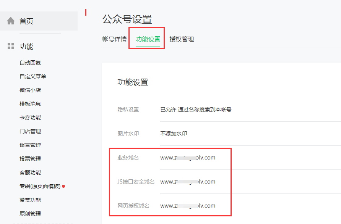341x224 pixels.
Task: Click the grid icon beside 功能
Action: tap(11, 46)
